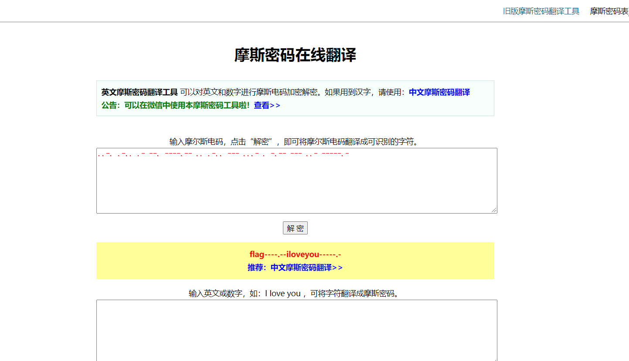The width and height of the screenshot is (629, 361).
Task: Click the 查看>> announcement link
Action: [267, 105]
